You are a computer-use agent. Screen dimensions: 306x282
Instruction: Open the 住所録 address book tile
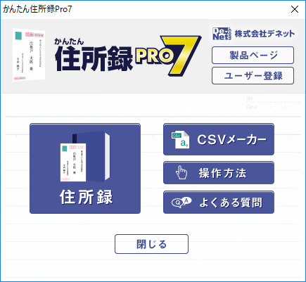pyautogui.click(x=85, y=168)
